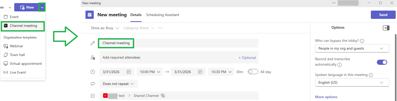This screenshot has height=101, width=397.
Task: Click the Shared Channel field
Action: (179, 96)
